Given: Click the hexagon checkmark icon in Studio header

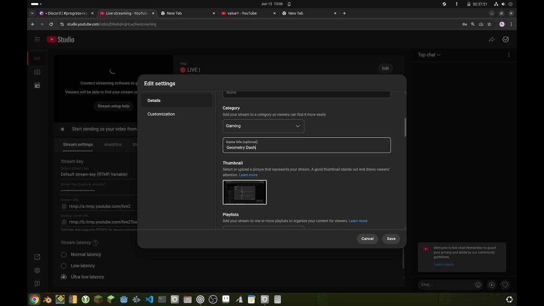Looking at the screenshot, I should (x=505, y=40).
